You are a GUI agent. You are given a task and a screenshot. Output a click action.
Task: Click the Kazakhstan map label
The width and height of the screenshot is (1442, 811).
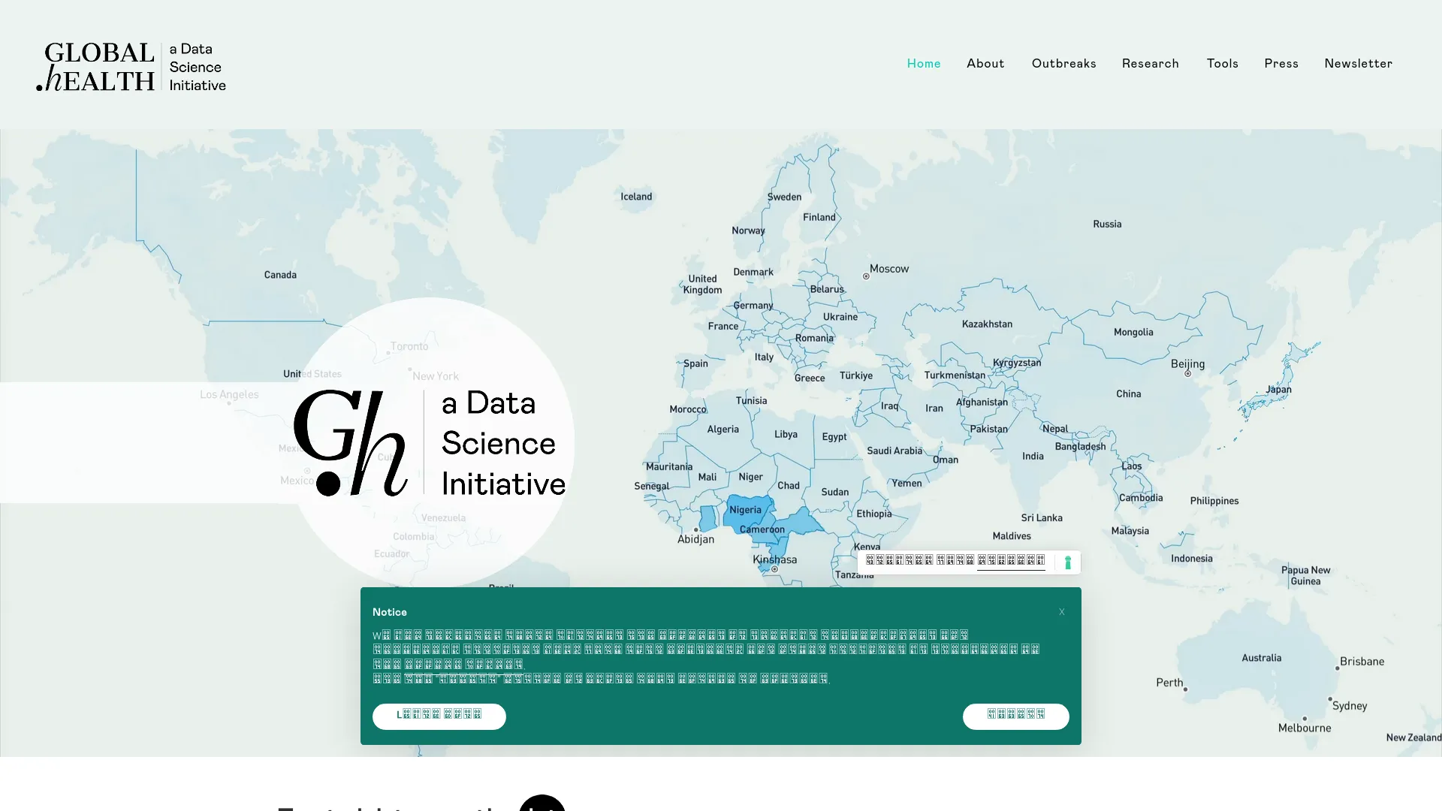pyautogui.click(x=987, y=324)
